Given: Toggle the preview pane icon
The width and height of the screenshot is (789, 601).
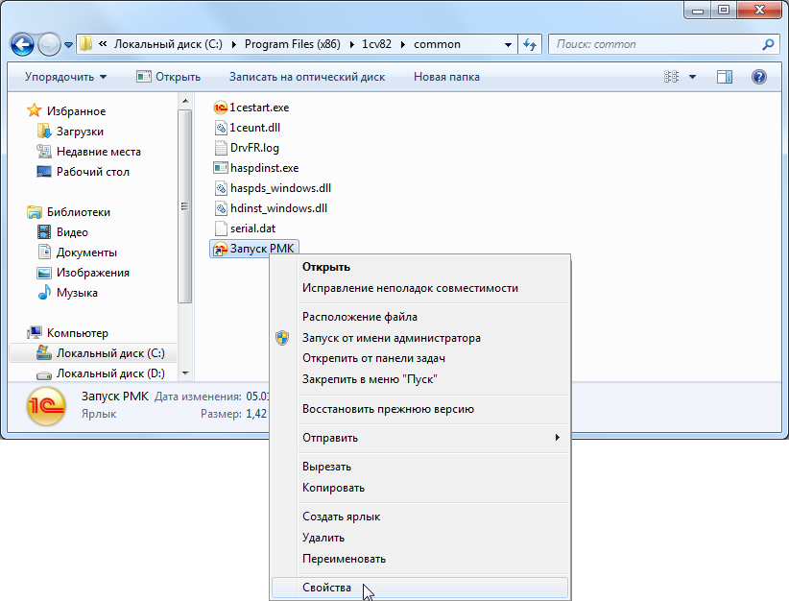Looking at the screenshot, I should pyautogui.click(x=725, y=77).
